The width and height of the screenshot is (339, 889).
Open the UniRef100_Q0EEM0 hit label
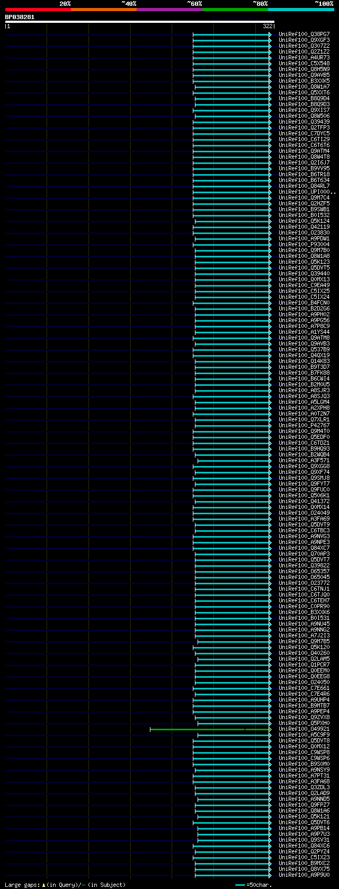pos(304,671)
